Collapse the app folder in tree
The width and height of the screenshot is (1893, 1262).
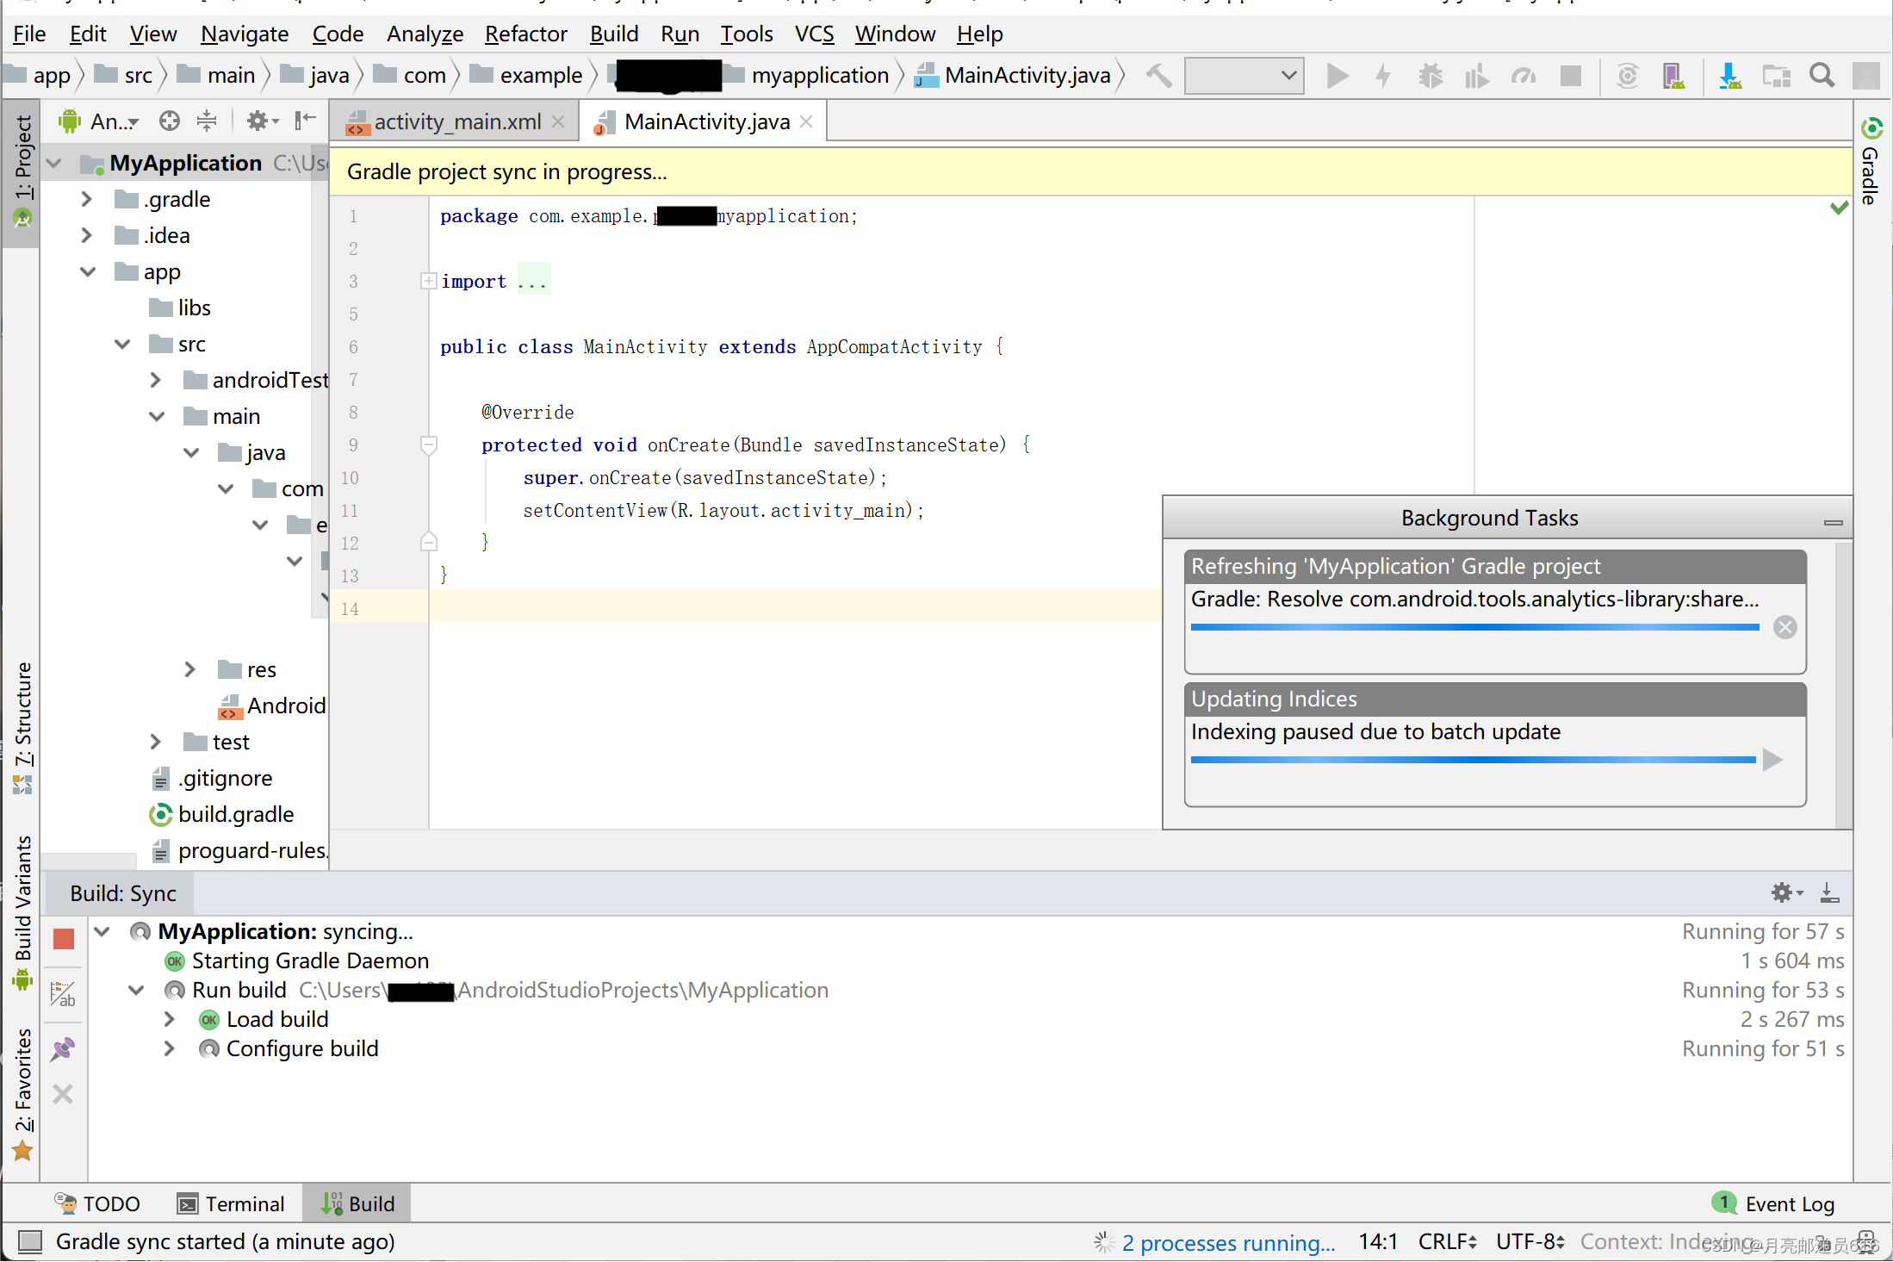pos(88,271)
